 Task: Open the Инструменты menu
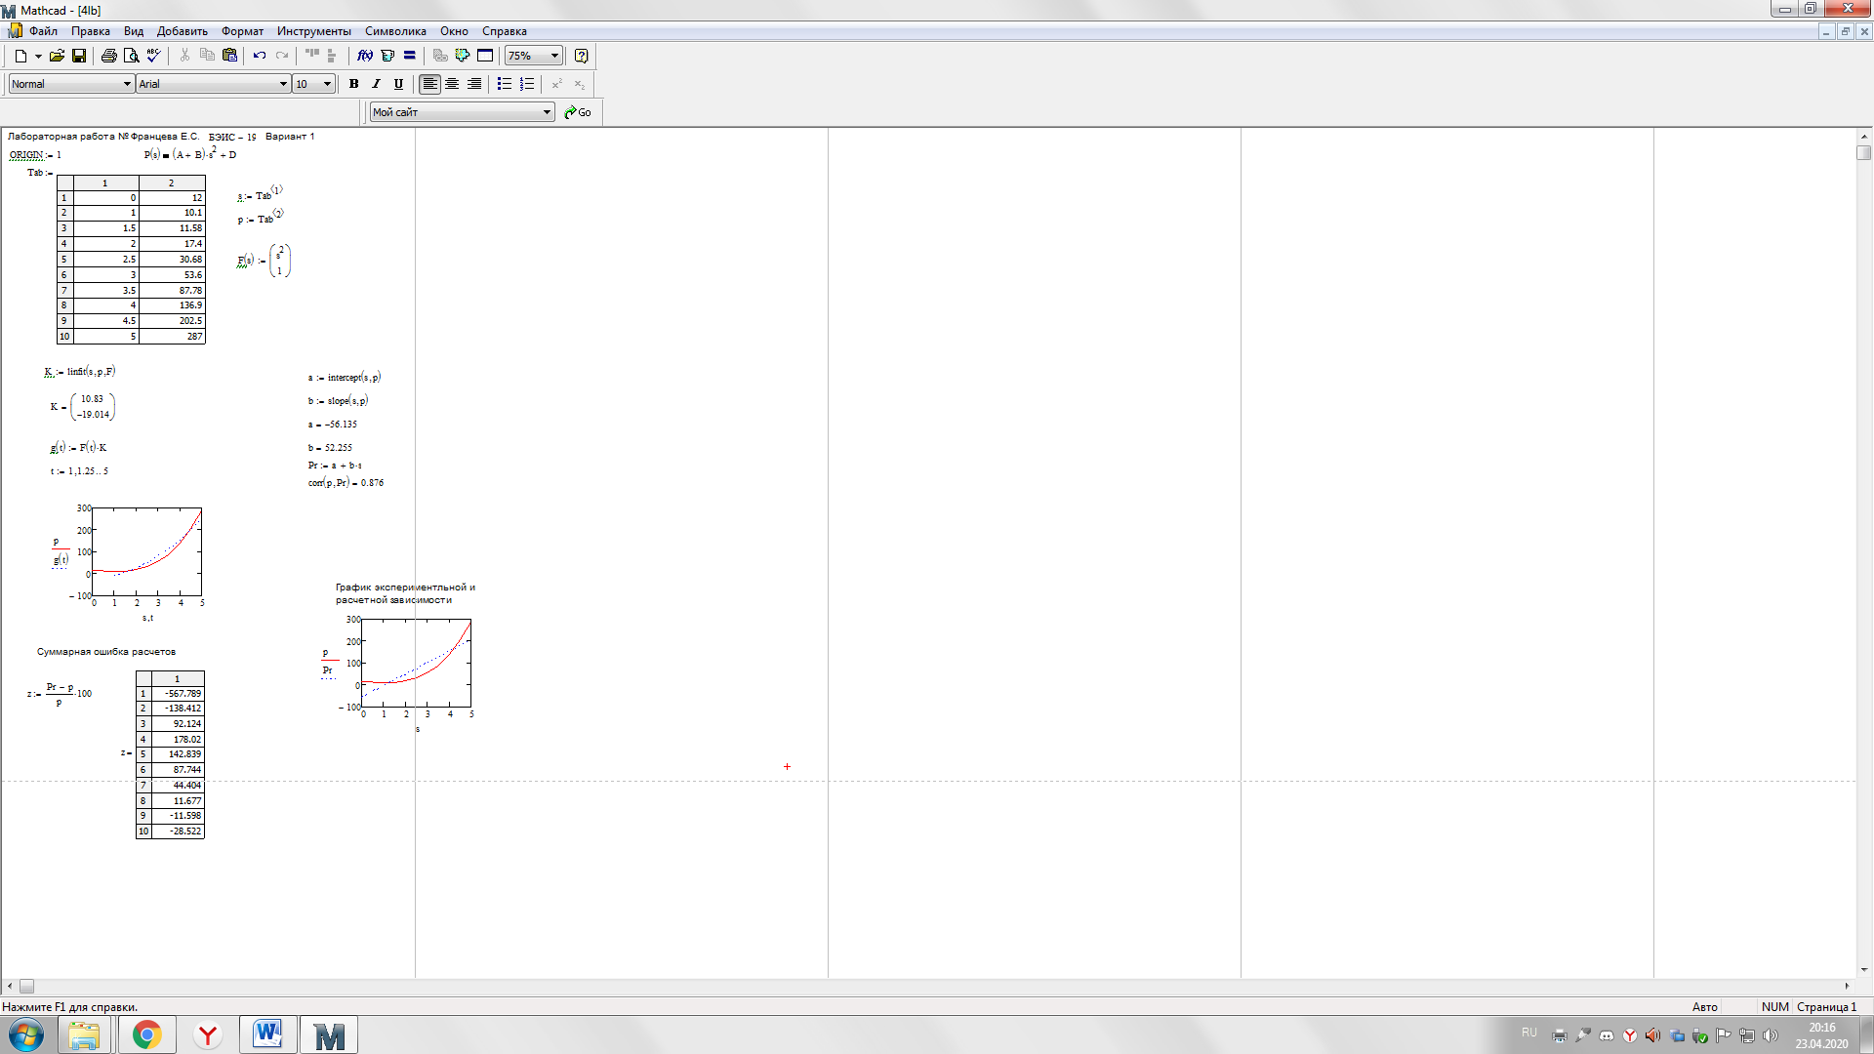click(x=313, y=31)
